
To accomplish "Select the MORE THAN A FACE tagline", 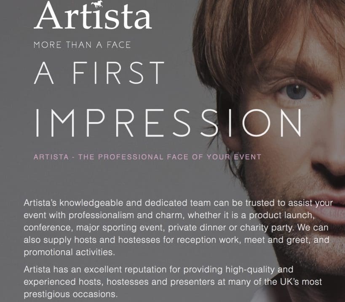I will 82,45.
